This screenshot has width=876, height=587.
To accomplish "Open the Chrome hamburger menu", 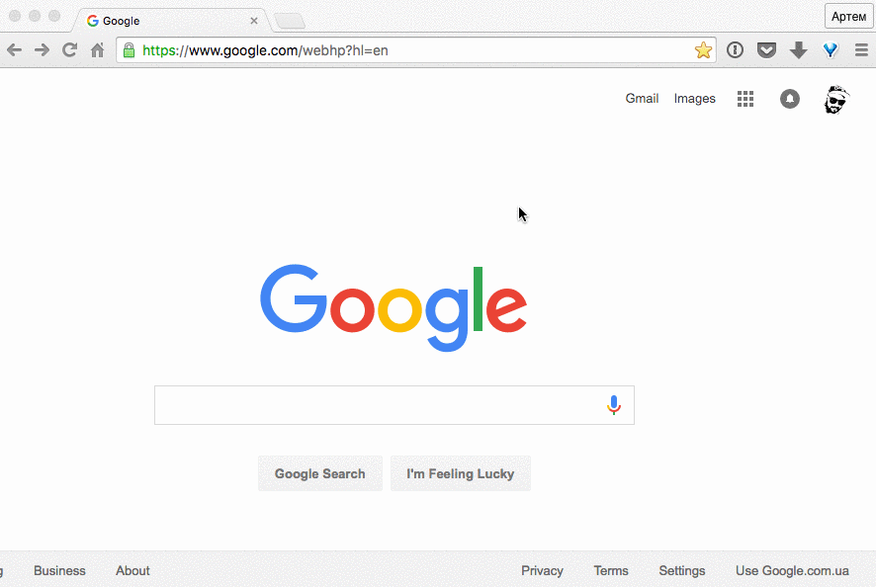I will pyautogui.click(x=861, y=50).
